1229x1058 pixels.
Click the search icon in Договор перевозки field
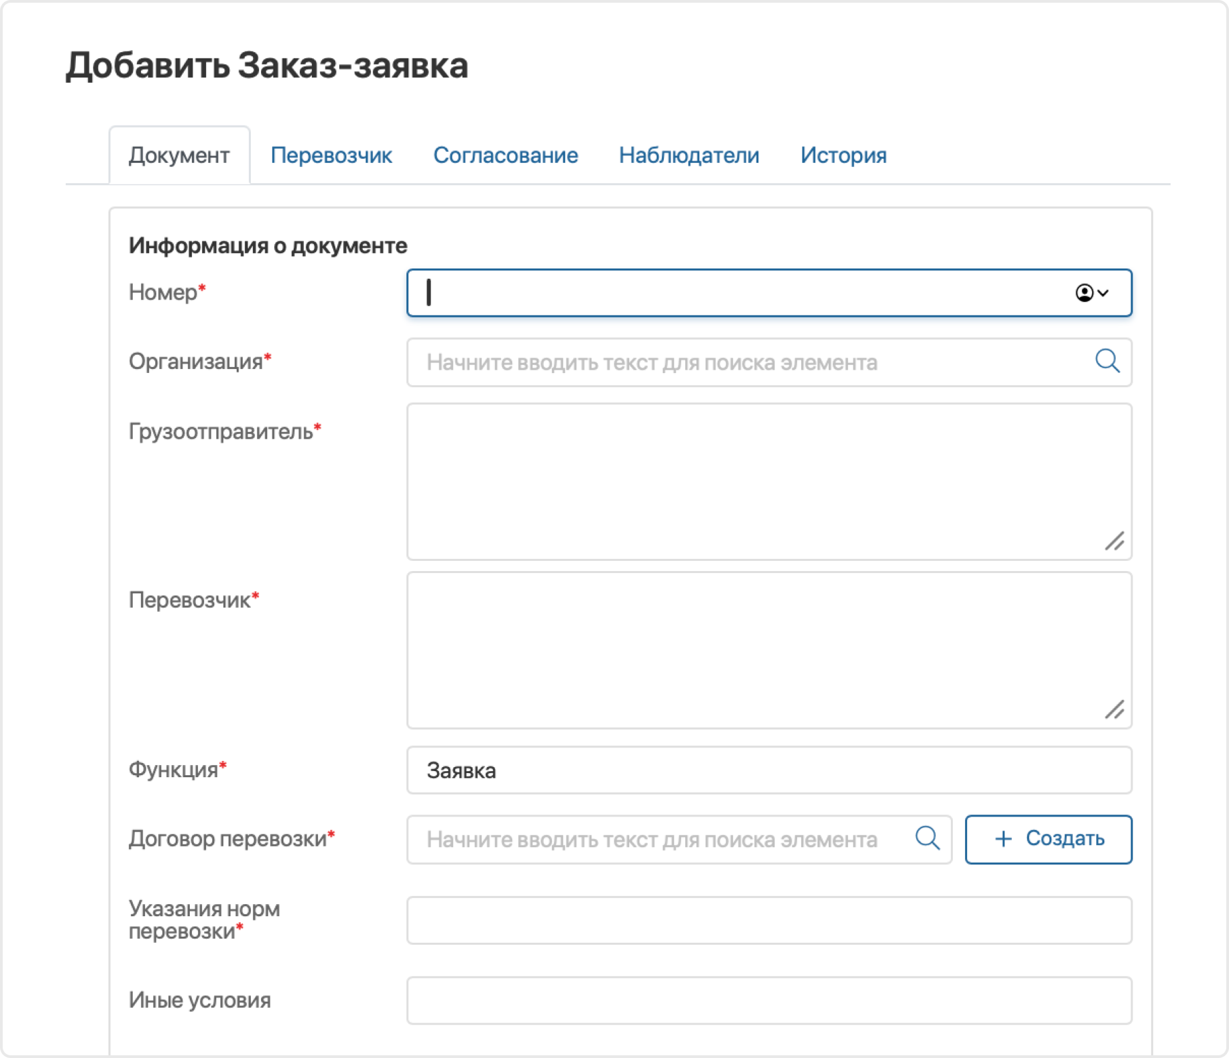pos(927,838)
